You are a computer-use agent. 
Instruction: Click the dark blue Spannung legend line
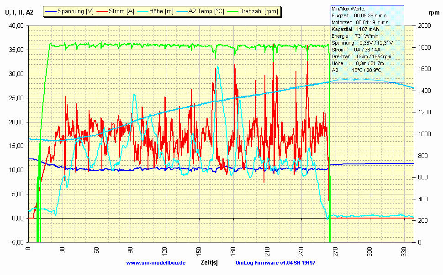(x=51, y=11)
